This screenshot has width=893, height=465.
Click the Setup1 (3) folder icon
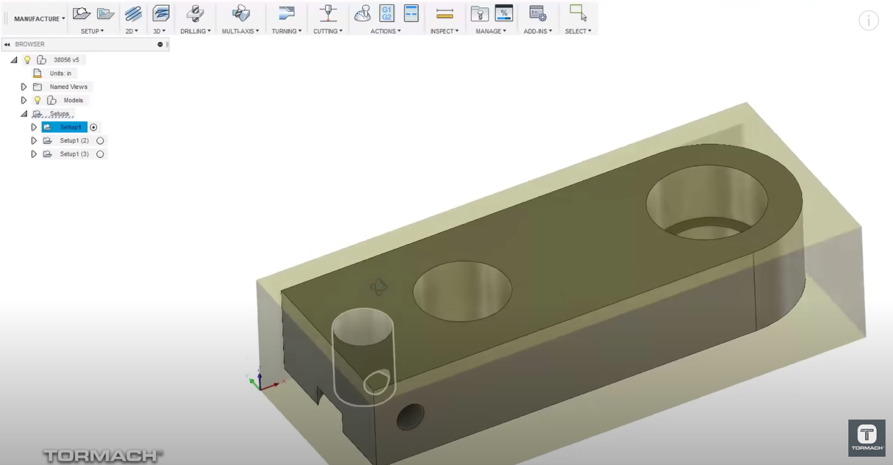point(48,154)
